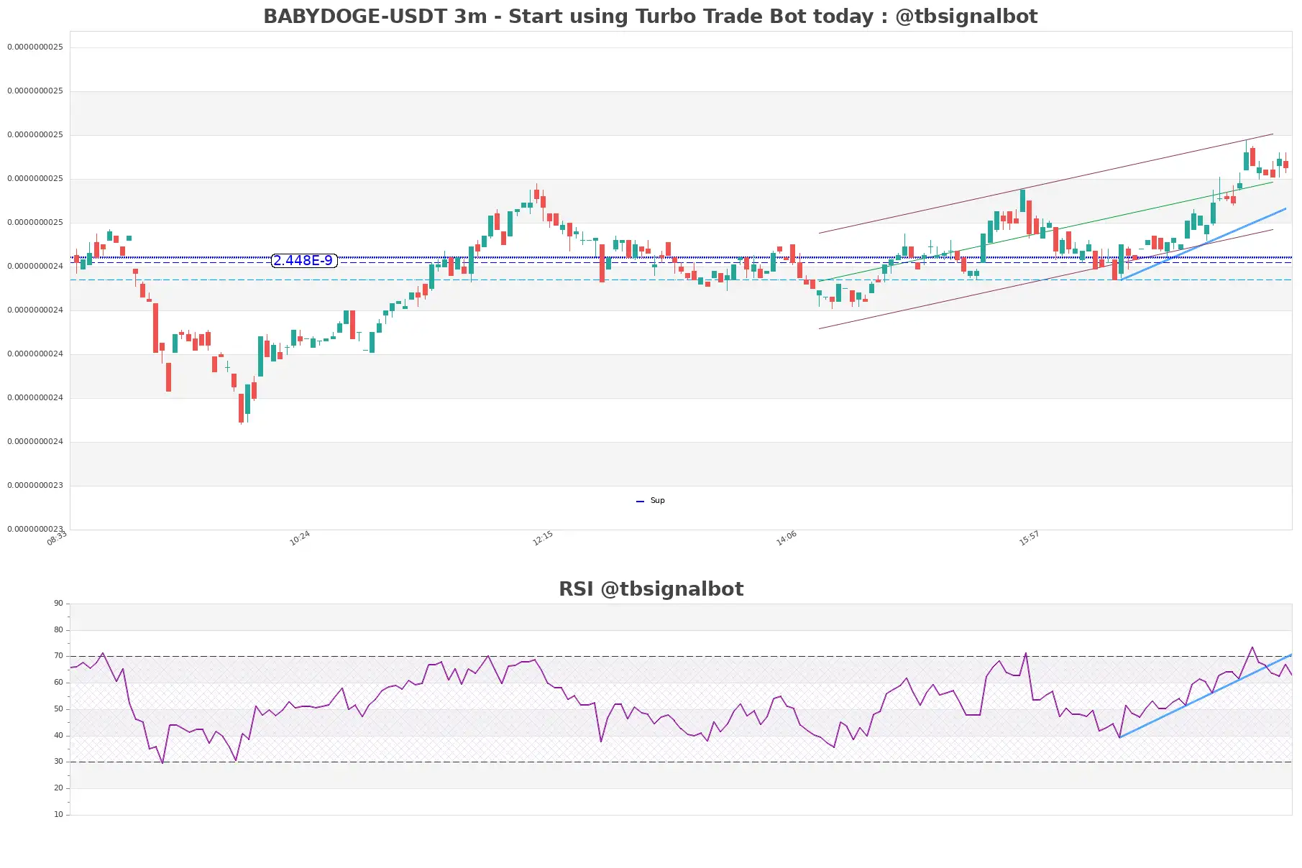Click the 0.0000000023 lowest price label
The image size is (1302, 868).
[35, 529]
